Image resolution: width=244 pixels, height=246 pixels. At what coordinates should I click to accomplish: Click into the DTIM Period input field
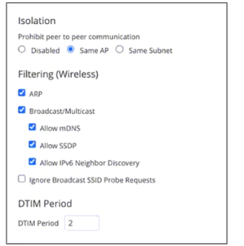click(x=82, y=223)
